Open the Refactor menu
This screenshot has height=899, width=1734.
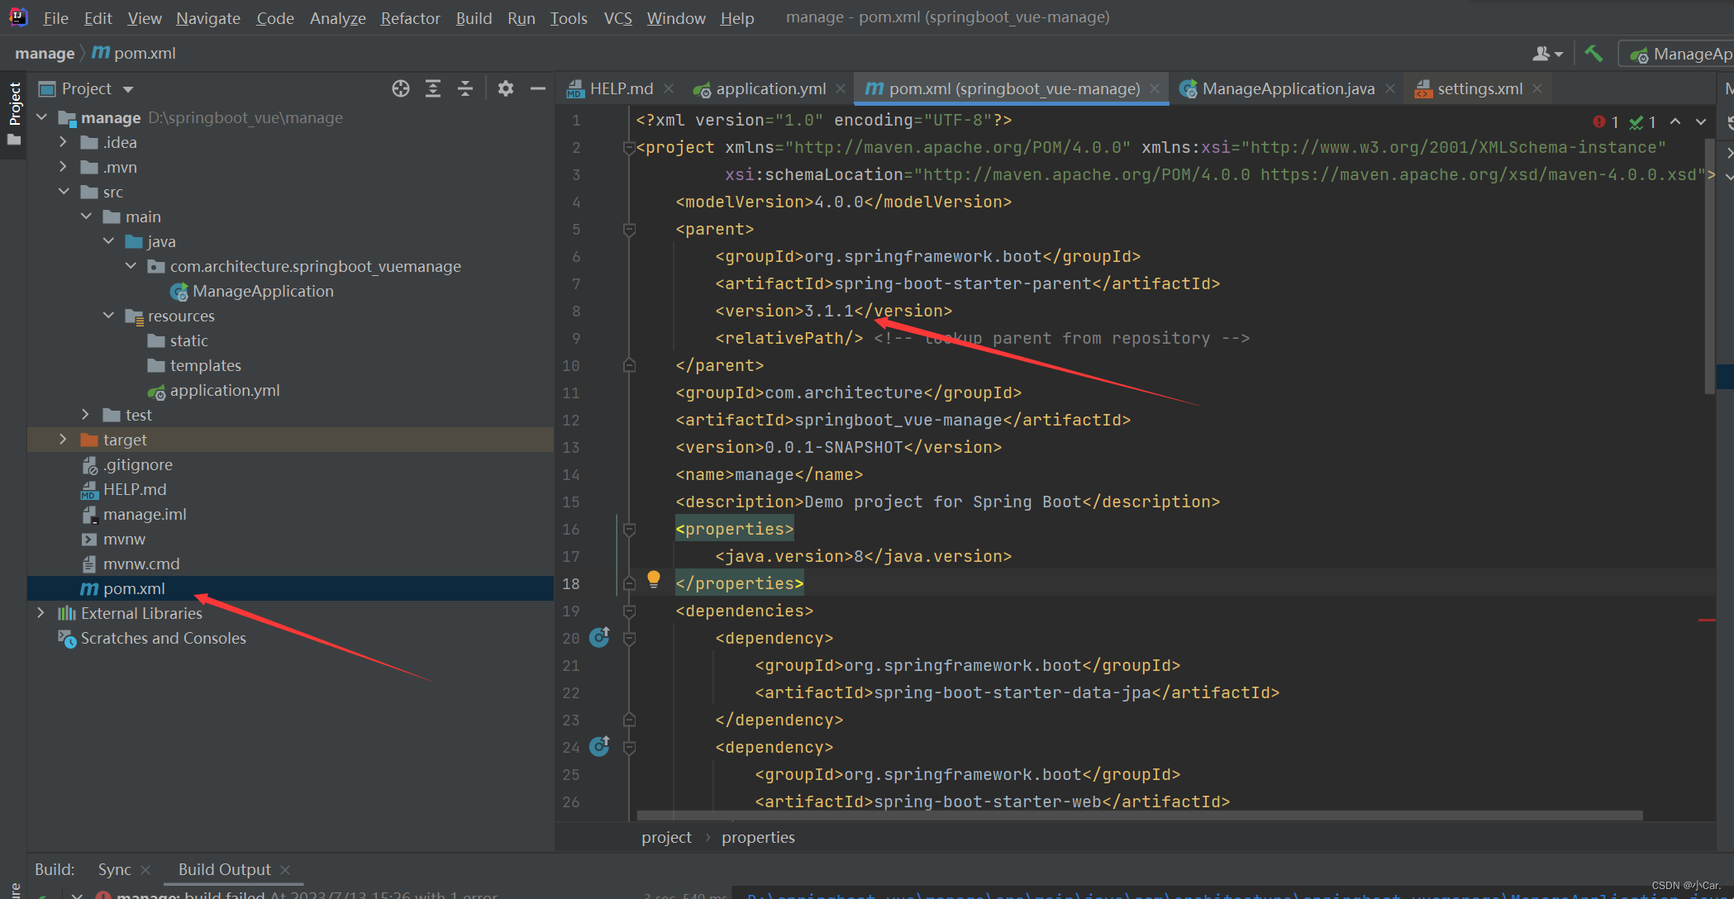(410, 18)
